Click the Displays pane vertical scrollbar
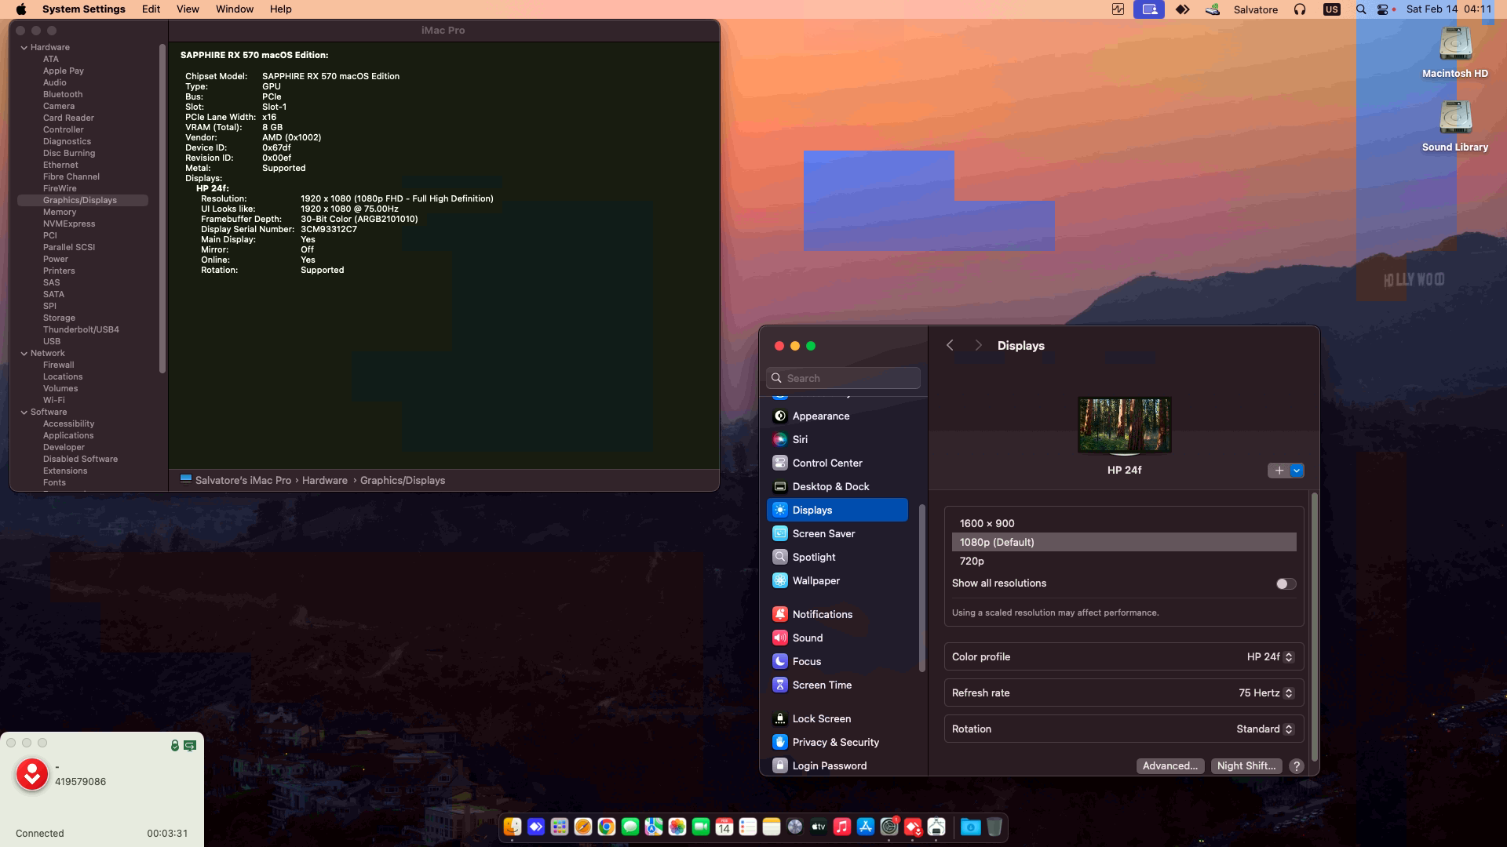The width and height of the screenshot is (1507, 847). click(1314, 627)
